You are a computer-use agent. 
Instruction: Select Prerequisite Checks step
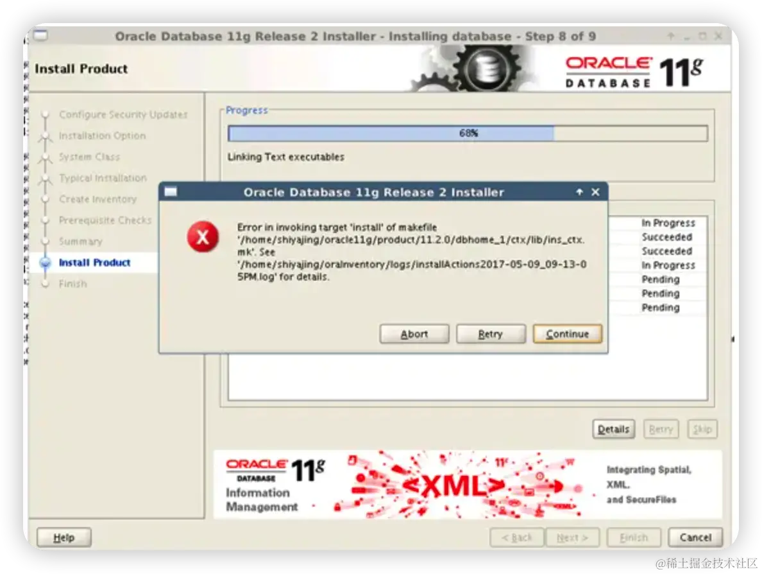pyautogui.click(x=105, y=220)
